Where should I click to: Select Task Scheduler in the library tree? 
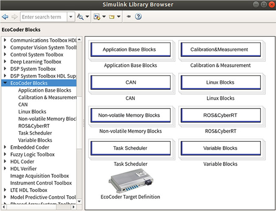tap(35, 133)
